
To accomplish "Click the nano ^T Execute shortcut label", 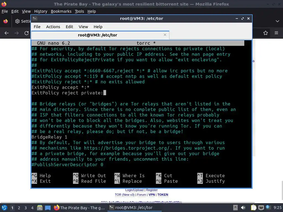I will (211, 176).
